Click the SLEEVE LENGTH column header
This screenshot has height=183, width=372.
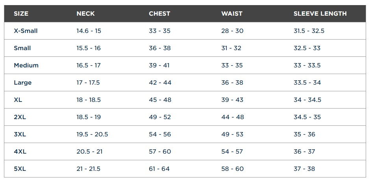[320, 14]
